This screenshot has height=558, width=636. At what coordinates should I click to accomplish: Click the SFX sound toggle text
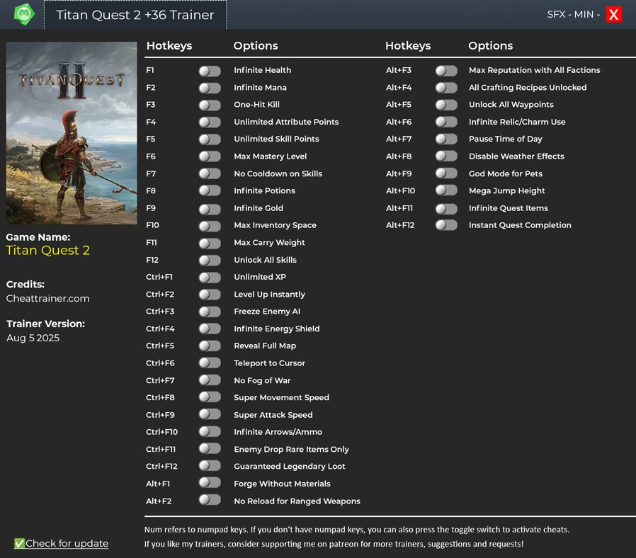click(556, 15)
